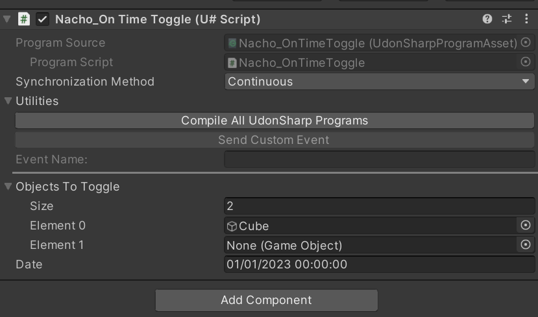
Task: Open object picker for Program Script field
Action: [526, 62]
